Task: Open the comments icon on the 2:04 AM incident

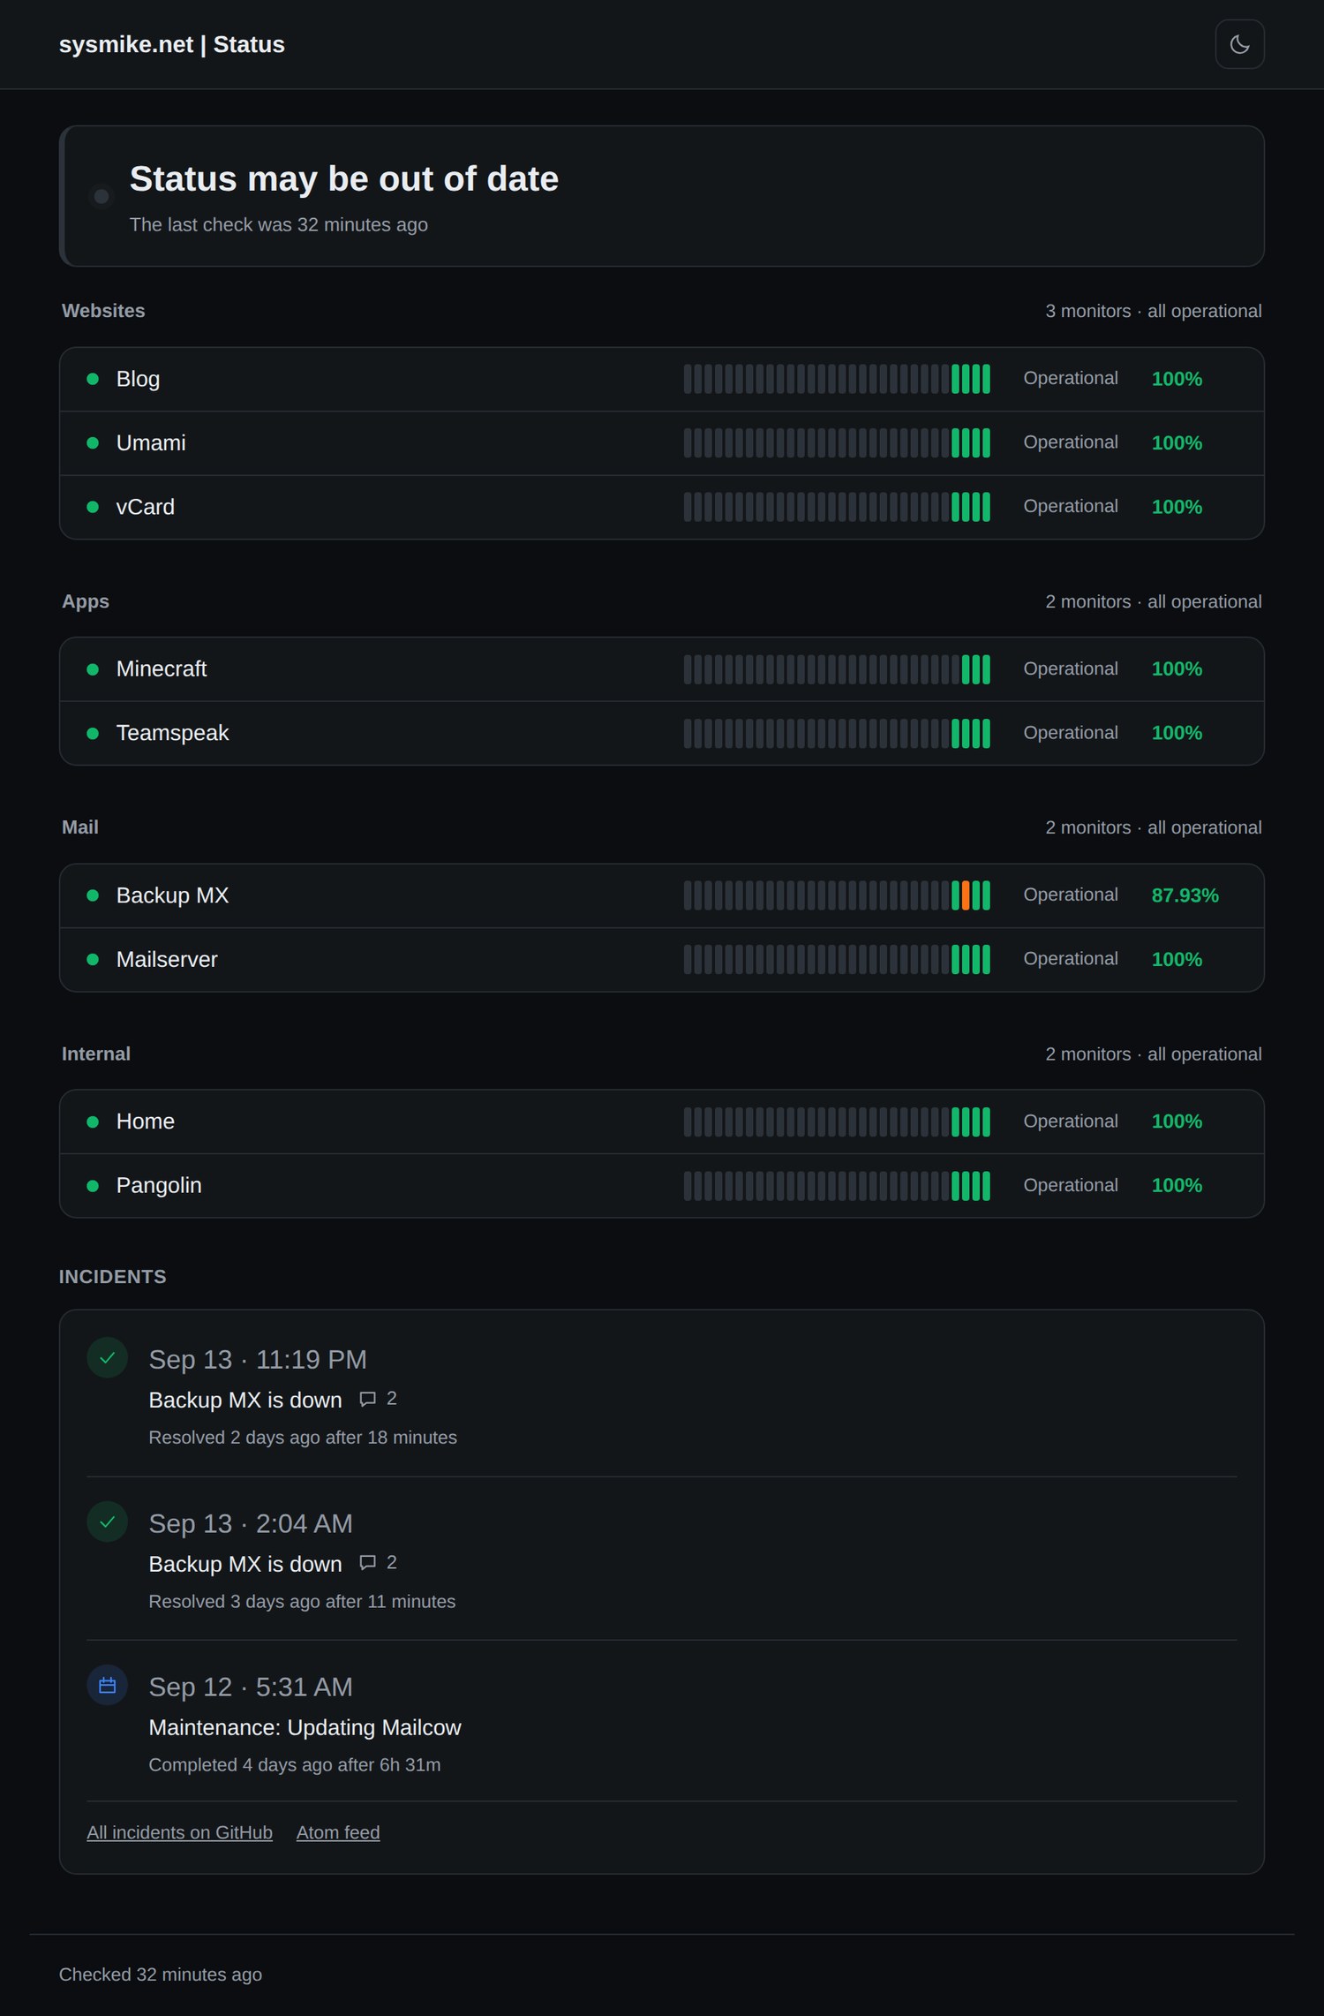Action: coord(368,1563)
